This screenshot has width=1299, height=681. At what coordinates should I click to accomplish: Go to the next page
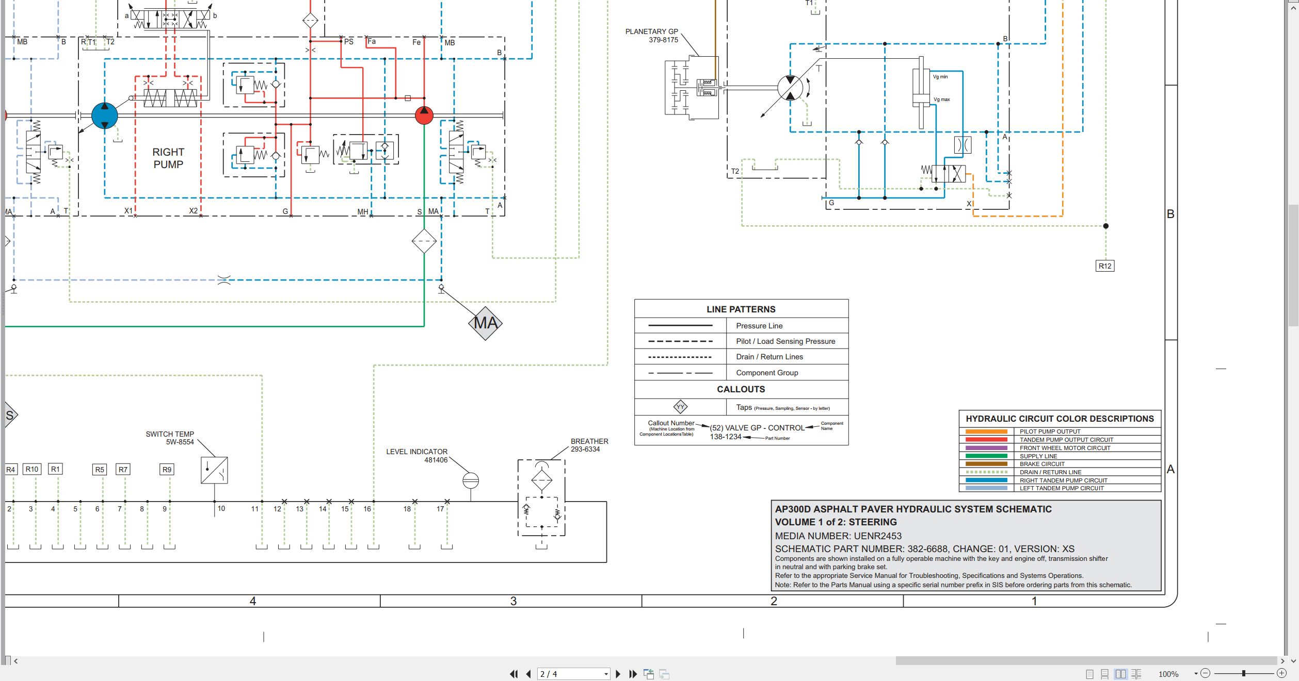pyautogui.click(x=618, y=674)
